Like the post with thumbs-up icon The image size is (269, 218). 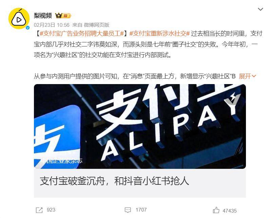click(216, 210)
